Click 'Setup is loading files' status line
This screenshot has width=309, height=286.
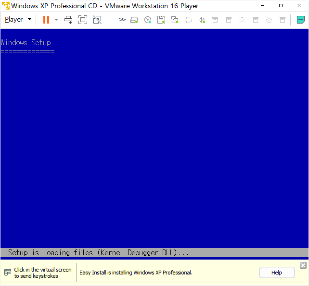tap(98, 252)
